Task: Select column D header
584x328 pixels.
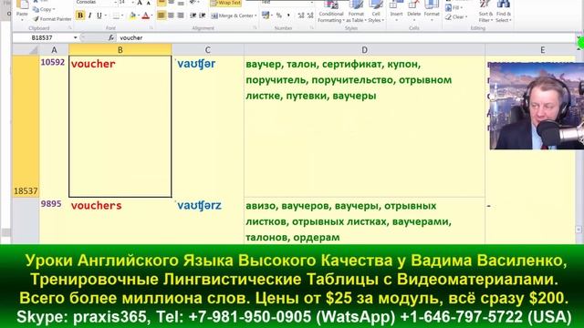Action: pos(364,49)
